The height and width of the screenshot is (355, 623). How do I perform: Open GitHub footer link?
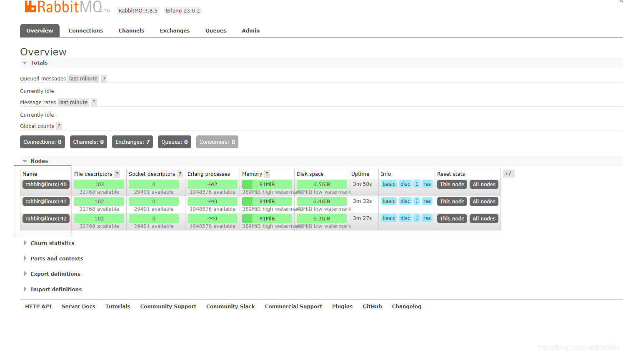pos(373,307)
